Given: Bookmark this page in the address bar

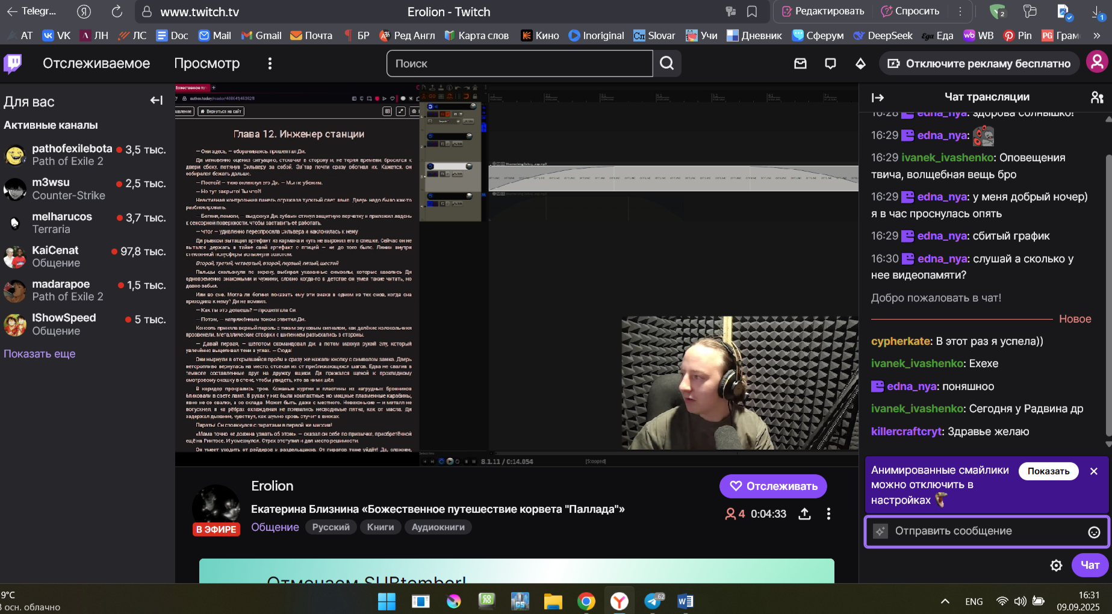Looking at the screenshot, I should point(752,11).
